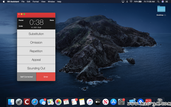
Task: Open Messages from the dock
Action: click(x=43, y=102)
